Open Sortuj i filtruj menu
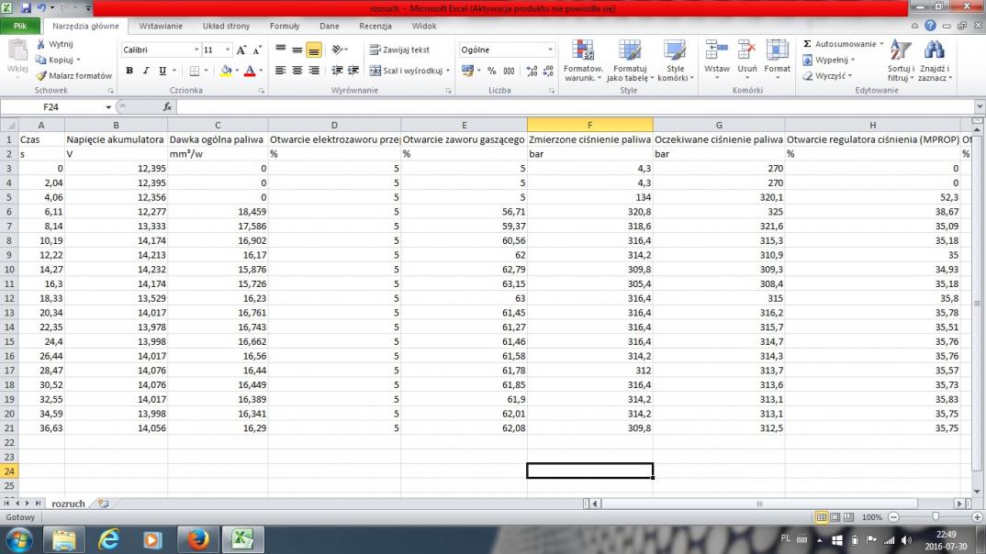 [902, 61]
